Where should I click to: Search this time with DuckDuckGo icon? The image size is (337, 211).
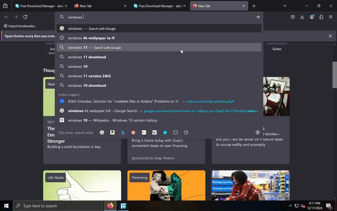tap(133, 132)
